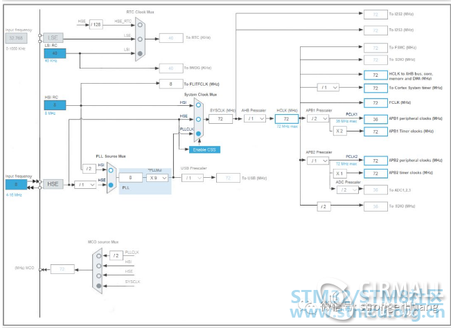Click the APB1 peripheral clocks value box
This screenshot has width=451, height=328.
point(375,119)
